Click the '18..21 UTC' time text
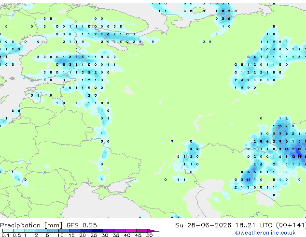Screen dimensions: 306x237 click(253, 225)
